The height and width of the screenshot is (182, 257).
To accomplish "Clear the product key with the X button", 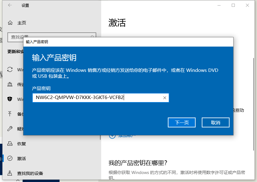I will (165, 98).
